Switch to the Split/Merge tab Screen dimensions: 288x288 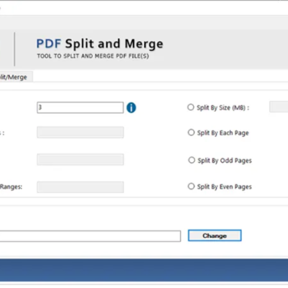(14, 77)
